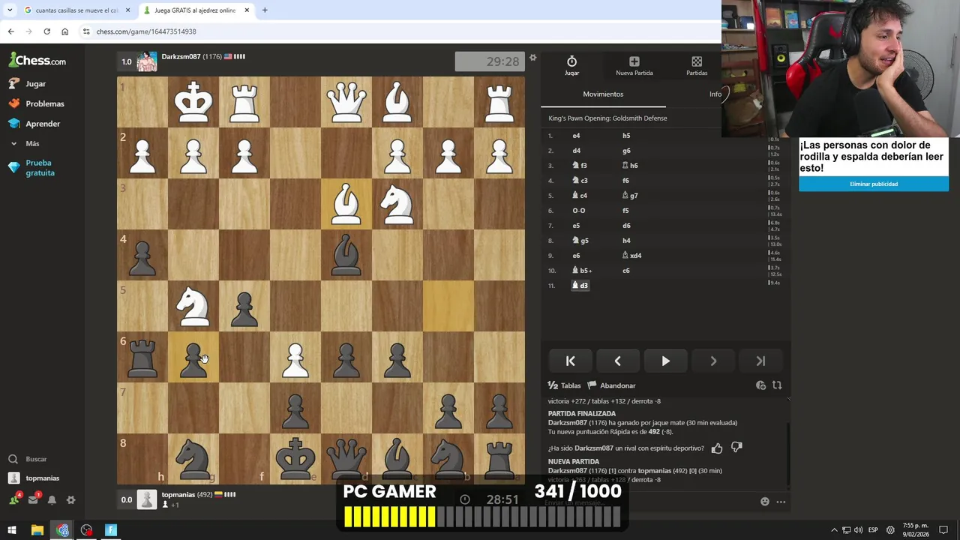Open chat more options ellipsis
The image size is (960, 540).
pyautogui.click(x=781, y=502)
